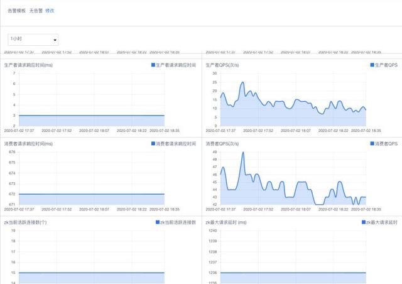Click the 告警模板 label at top

click(16, 11)
